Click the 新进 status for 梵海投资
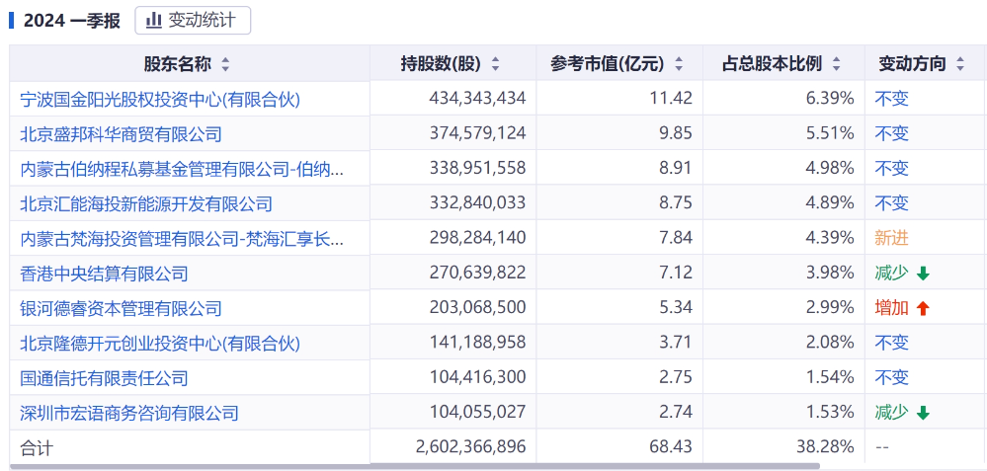Viewport: 987px width, 471px height. pyautogui.click(x=891, y=238)
